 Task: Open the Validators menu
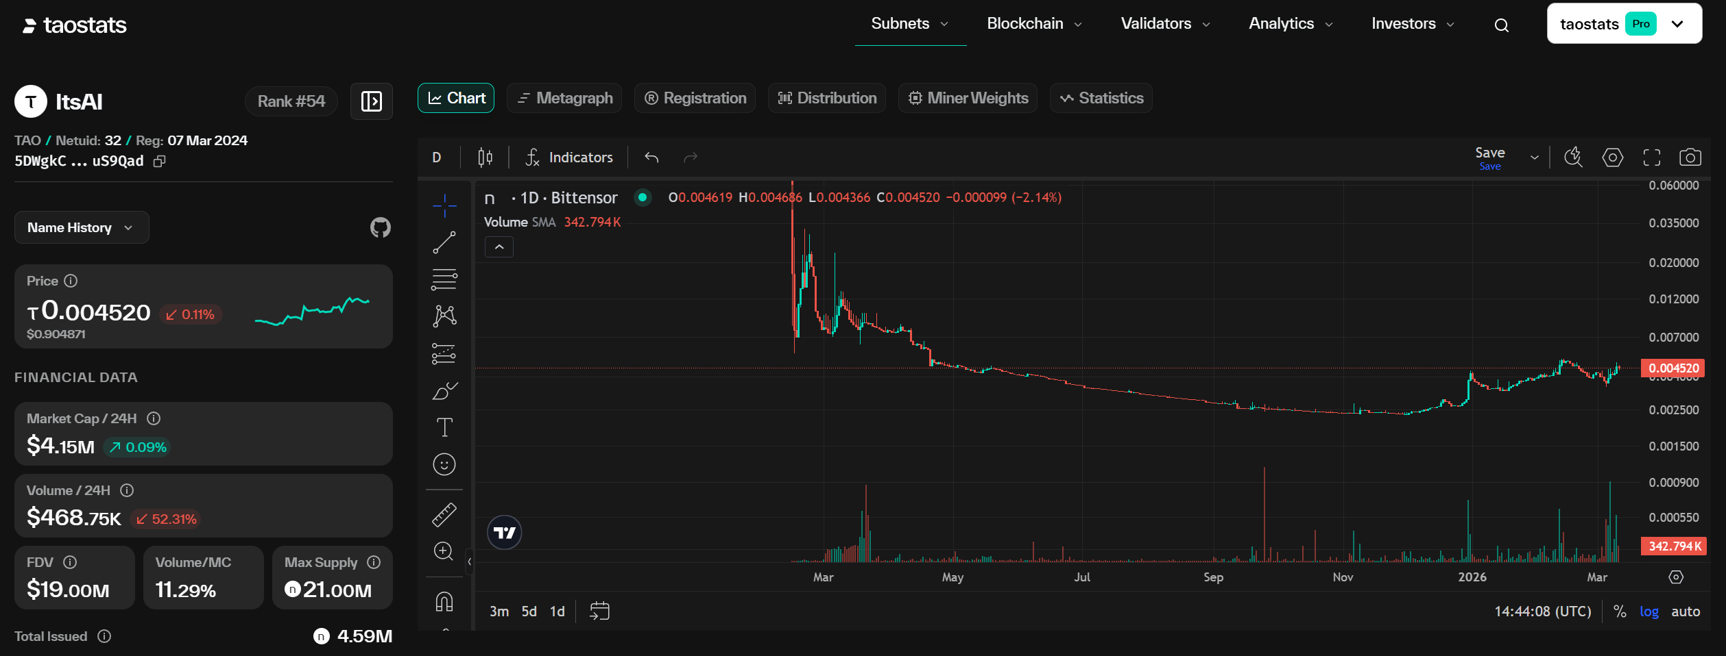pos(1164,24)
